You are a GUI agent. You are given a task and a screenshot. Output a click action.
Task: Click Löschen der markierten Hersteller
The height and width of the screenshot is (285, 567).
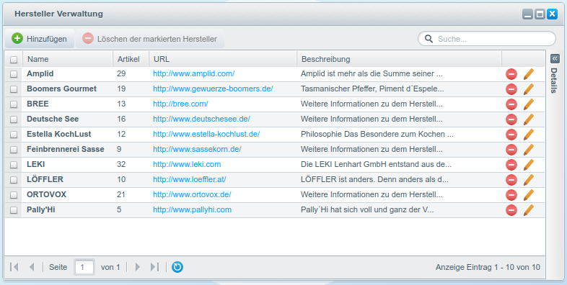point(150,39)
